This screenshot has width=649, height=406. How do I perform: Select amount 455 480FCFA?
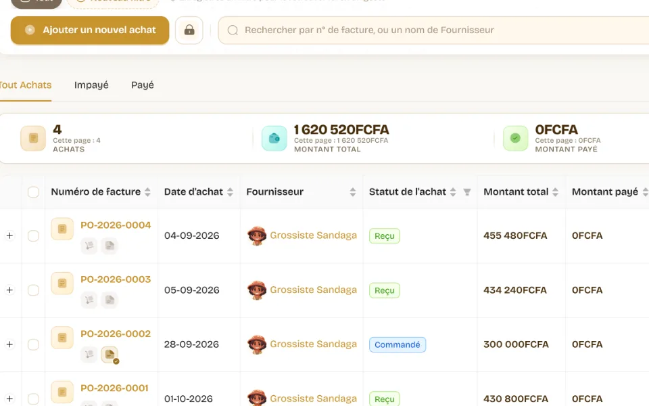click(515, 235)
